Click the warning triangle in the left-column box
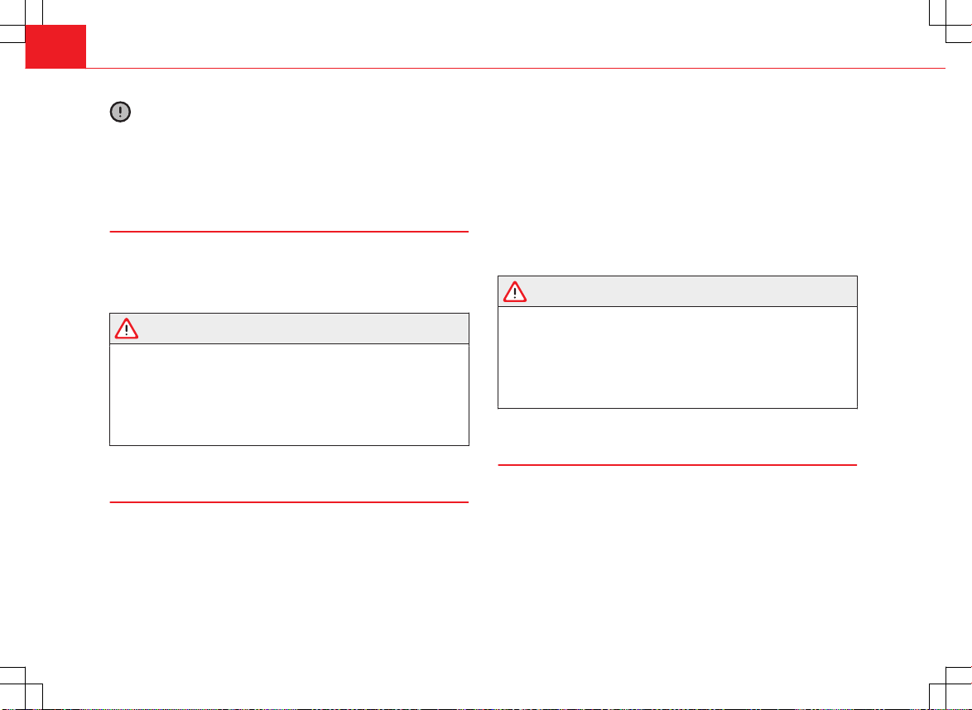This screenshot has width=972, height=710. coord(127,329)
